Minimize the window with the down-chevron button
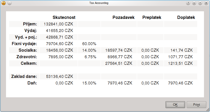This screenshot has height=112, width=210. coord(194,3)
